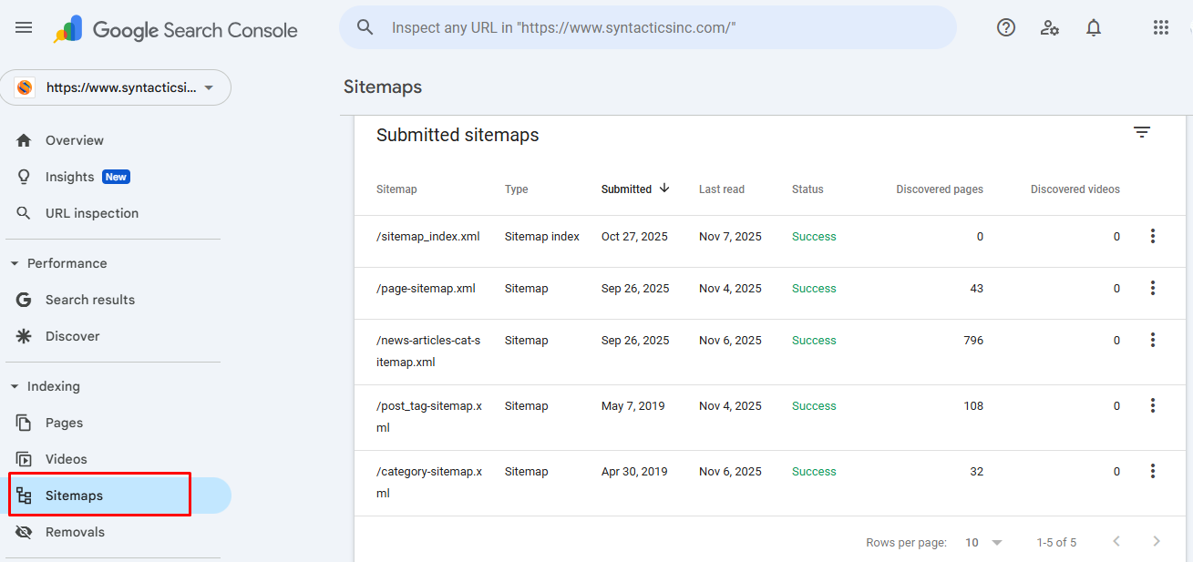Click the search magnifier icon in URL bar
Screen dimensions: 1193x562
[365, 27]
